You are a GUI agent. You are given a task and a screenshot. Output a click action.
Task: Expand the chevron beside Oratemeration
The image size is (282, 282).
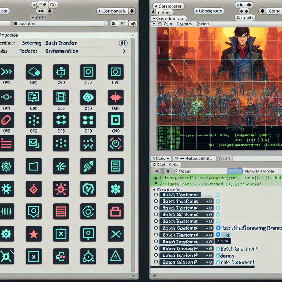(x=124, y=51)
